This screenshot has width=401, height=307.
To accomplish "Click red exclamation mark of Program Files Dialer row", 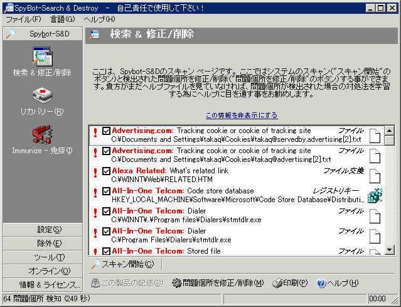I will coord(95,233).
